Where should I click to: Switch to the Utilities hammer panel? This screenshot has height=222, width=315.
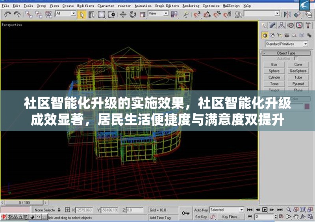tap(308, 26)
